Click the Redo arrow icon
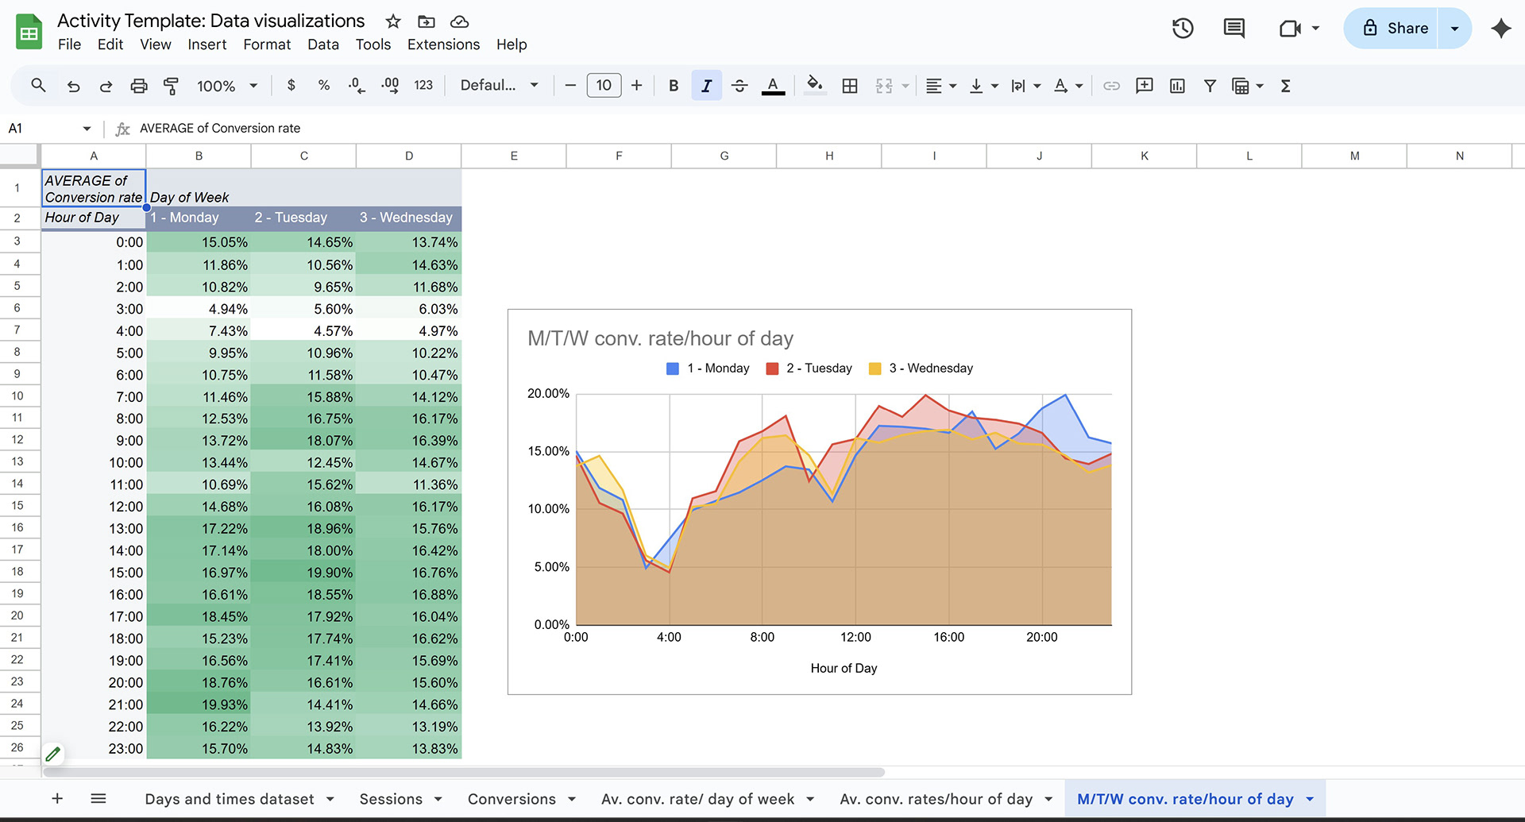 (106, 86)
